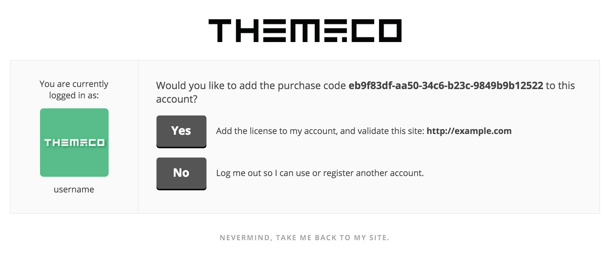Screen dimensions: 613x263
Task: Confirm with the Yes button
Action: click(181, 131)
